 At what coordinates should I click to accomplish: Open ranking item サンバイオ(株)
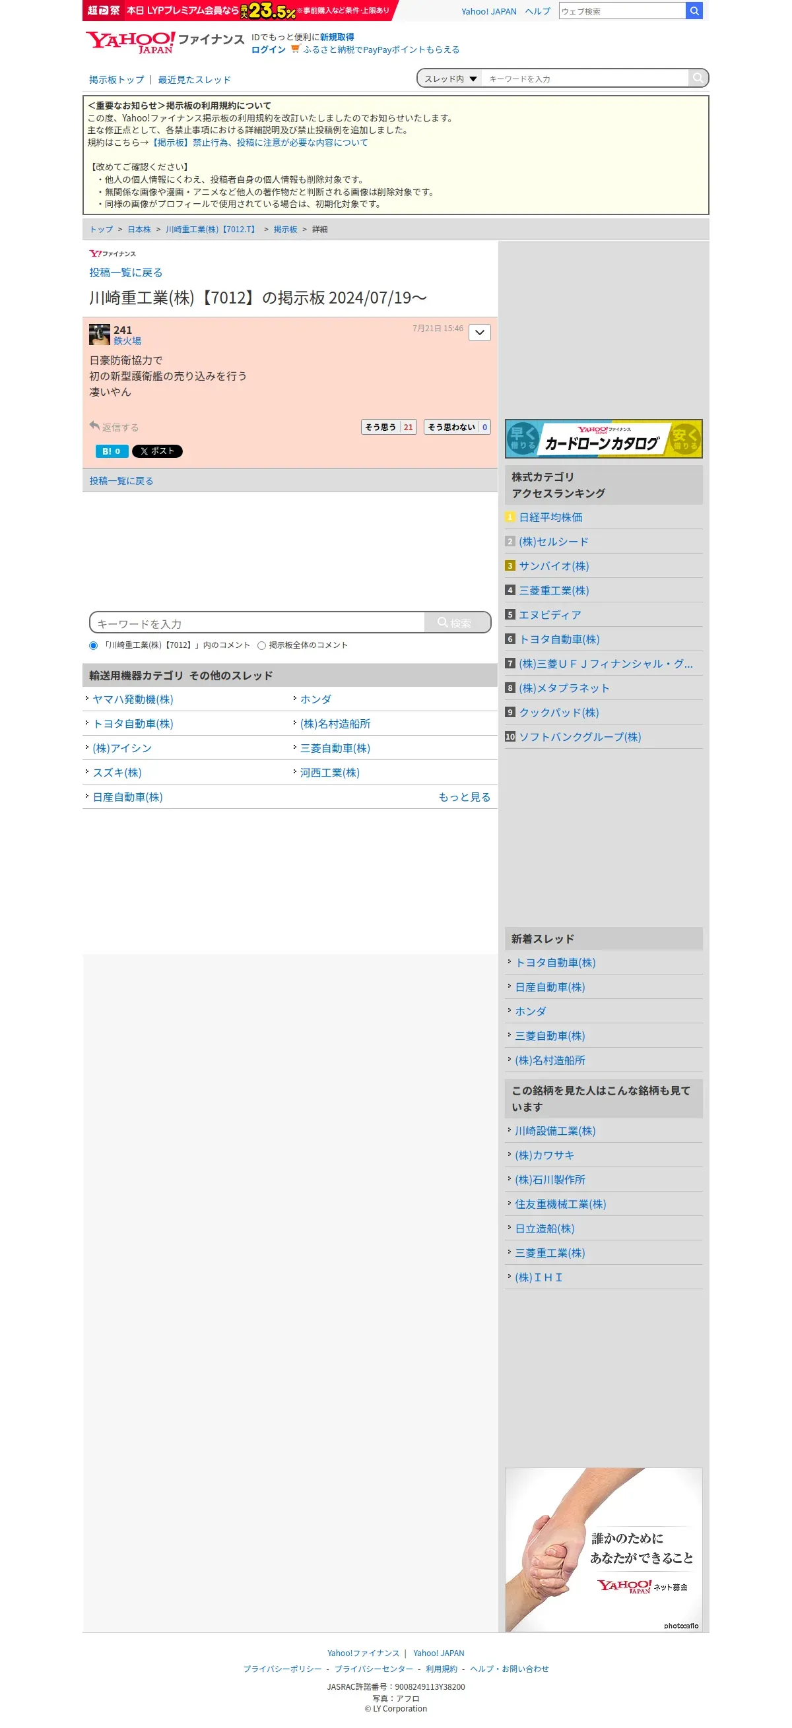click(554, 566)
